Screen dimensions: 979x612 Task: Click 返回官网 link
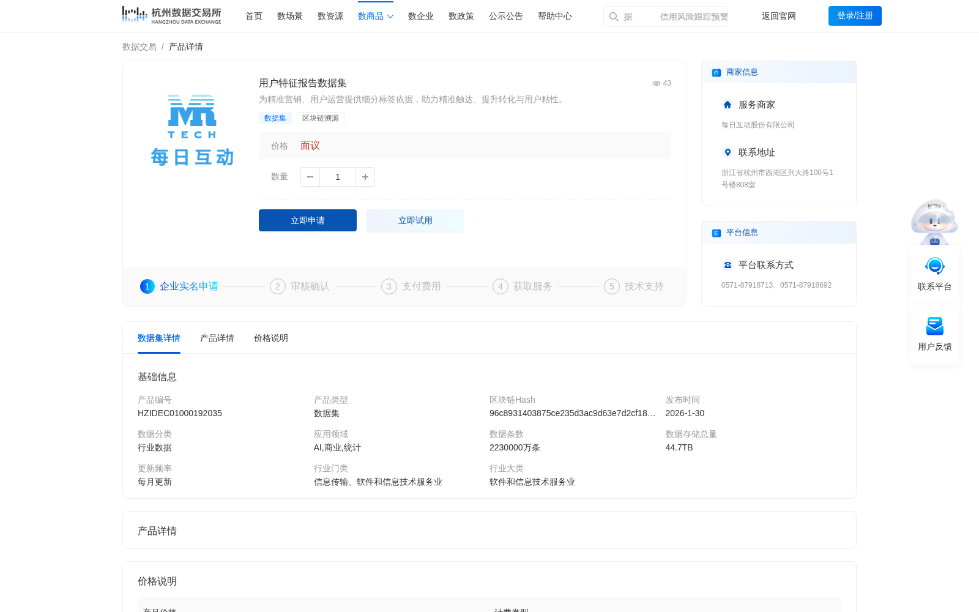(779, 16)
